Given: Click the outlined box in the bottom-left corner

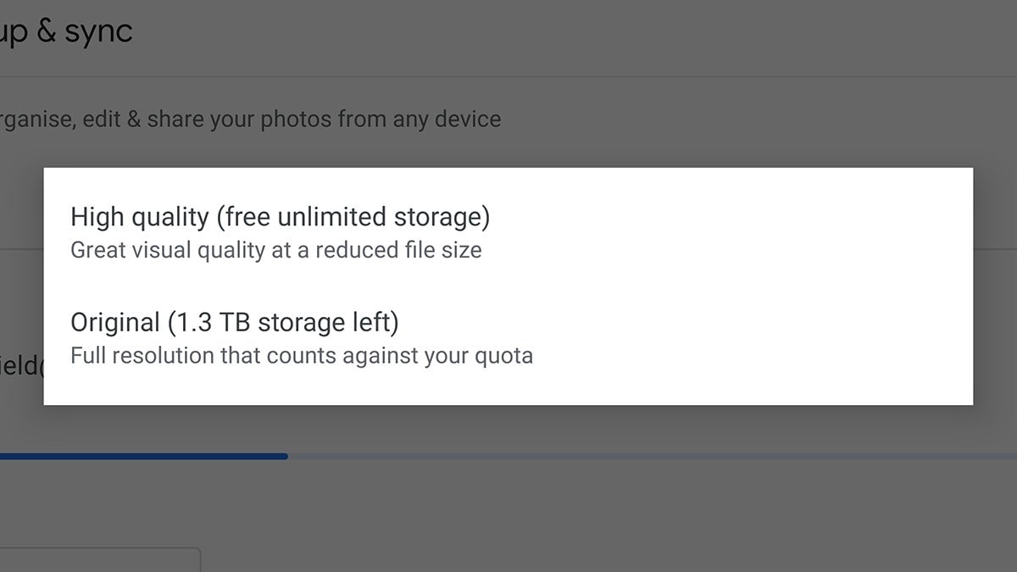Looking at the screenshot, I should 97,559.
